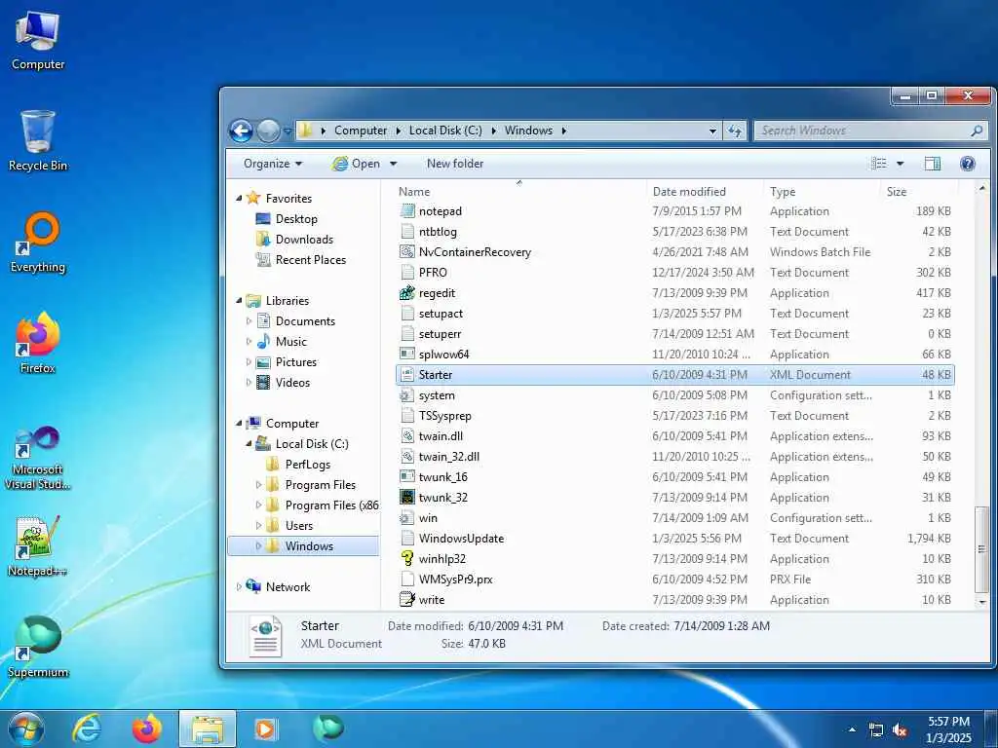Toggle the preview pane icon

pyautogui.click(x=933, y=164)
